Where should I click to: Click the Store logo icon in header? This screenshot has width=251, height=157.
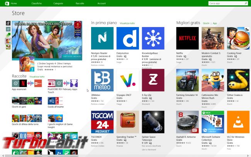7,3
